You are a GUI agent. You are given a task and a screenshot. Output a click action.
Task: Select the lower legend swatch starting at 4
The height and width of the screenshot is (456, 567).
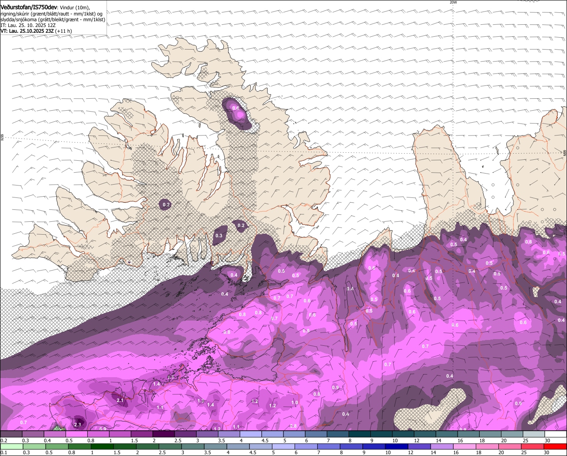coord(238,446)
